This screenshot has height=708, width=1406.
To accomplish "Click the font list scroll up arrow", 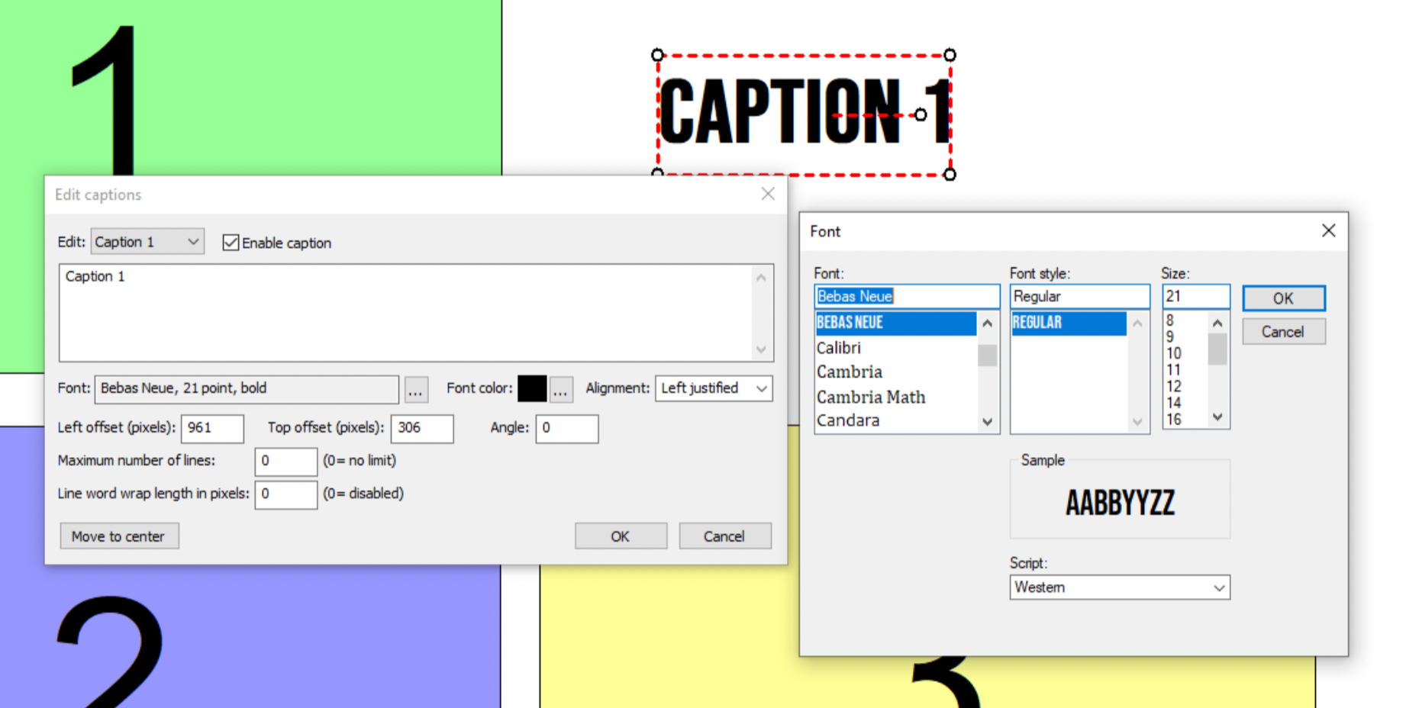I will point(988,323).
